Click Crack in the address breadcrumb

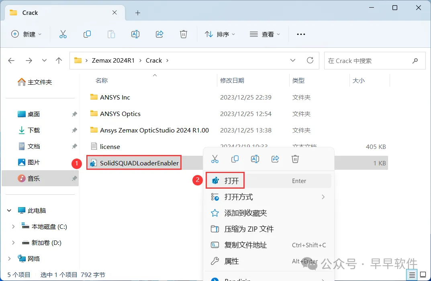pos(154,61)
